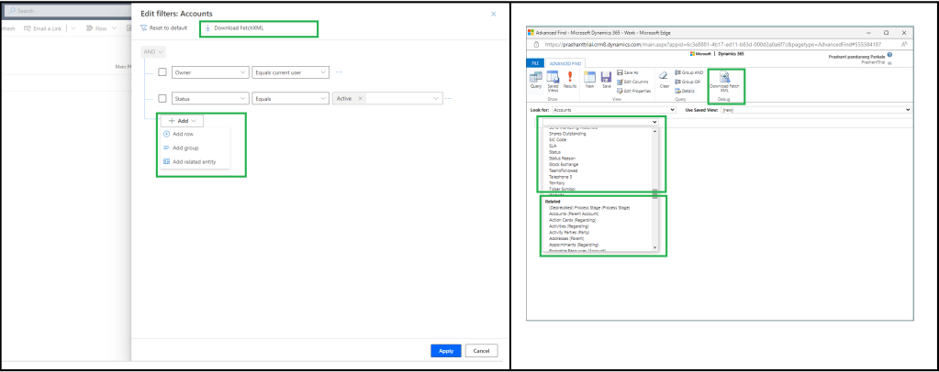Check the Status filter row checkbox
Viewport: 939px width, 372px height.
pos(162,98)
